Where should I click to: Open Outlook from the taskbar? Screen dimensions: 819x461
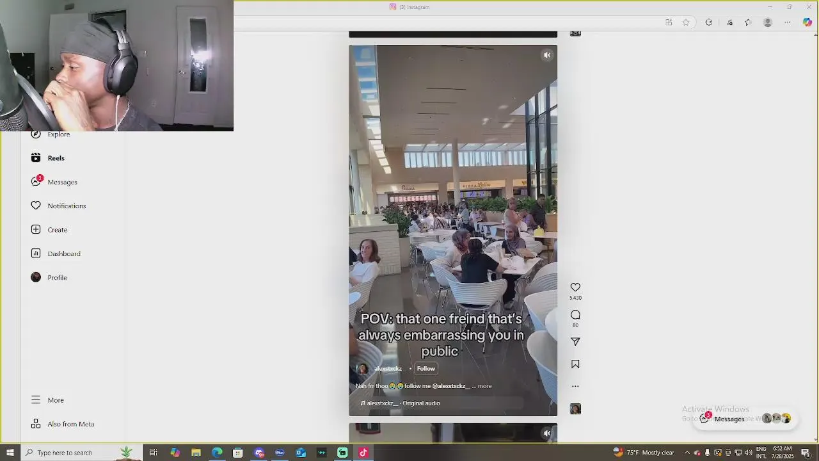click(x=301, y=453)
